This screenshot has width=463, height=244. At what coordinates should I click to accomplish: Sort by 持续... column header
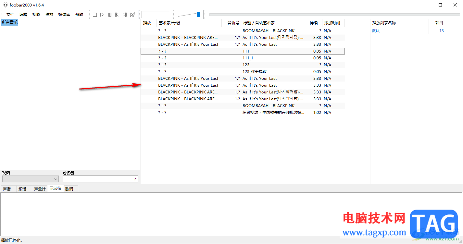tap(314, 23)
